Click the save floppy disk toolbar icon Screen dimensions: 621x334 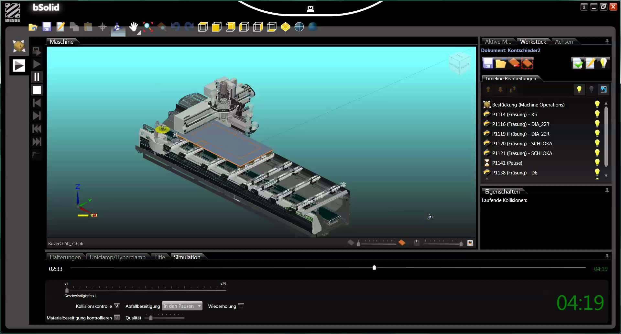47,27
